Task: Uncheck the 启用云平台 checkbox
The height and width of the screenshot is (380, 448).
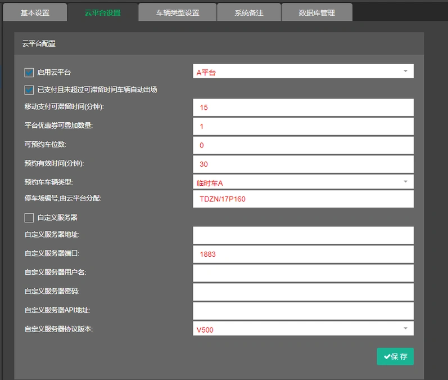Action: click(x=29, y=73)
